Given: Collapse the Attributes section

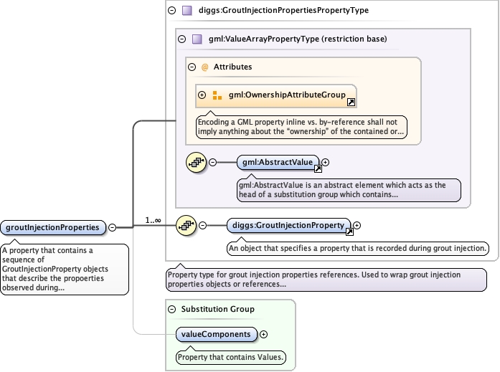Looking at the screenshot, I should click(192, 67).
